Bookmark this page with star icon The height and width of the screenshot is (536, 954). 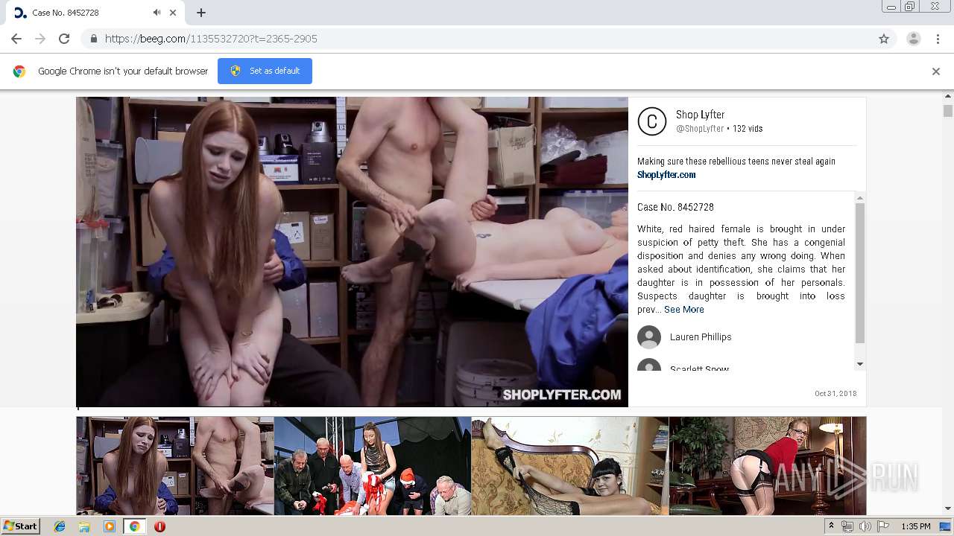click(x=884, y=39)
